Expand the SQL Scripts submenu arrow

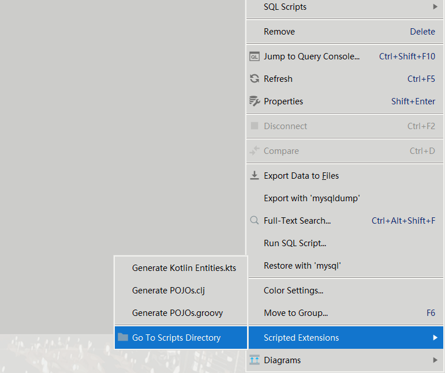click(435, 7)
